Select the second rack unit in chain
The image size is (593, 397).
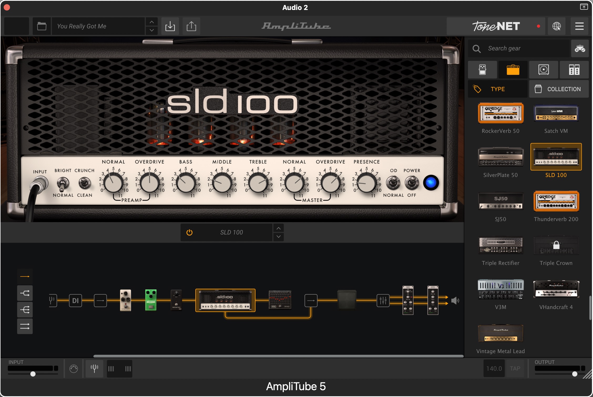tap(433, 300)
